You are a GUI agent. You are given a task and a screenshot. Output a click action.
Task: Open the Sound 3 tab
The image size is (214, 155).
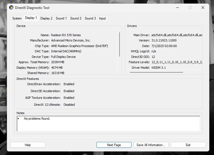(x=90, y=18)
